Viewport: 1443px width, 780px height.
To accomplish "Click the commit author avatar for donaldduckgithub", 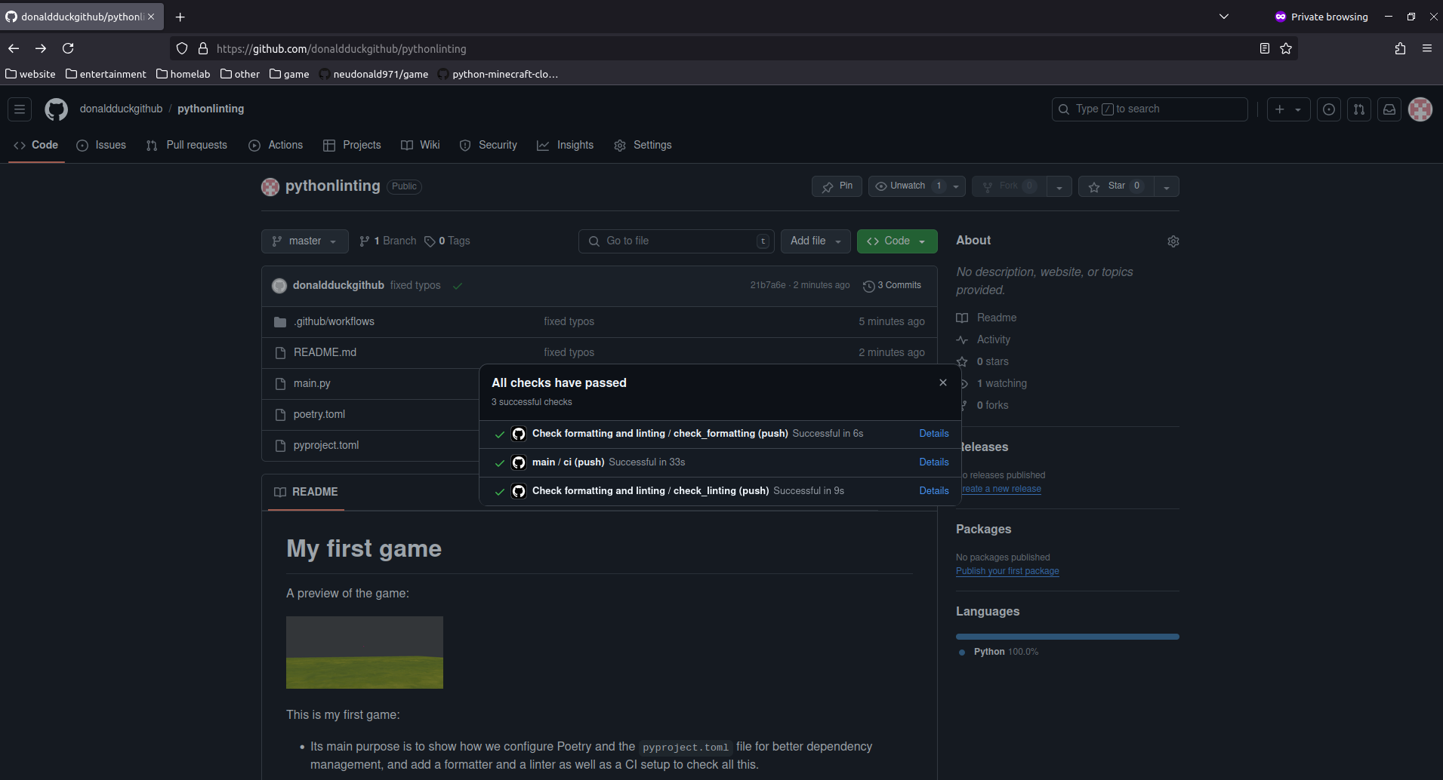I will pos(279,286).
